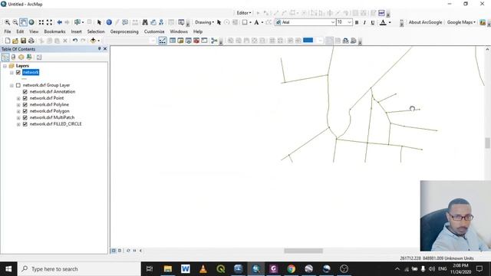The image size is (491, 276).
Task: Choose the Select Elements black arrow tool
Action: point(99,22)
